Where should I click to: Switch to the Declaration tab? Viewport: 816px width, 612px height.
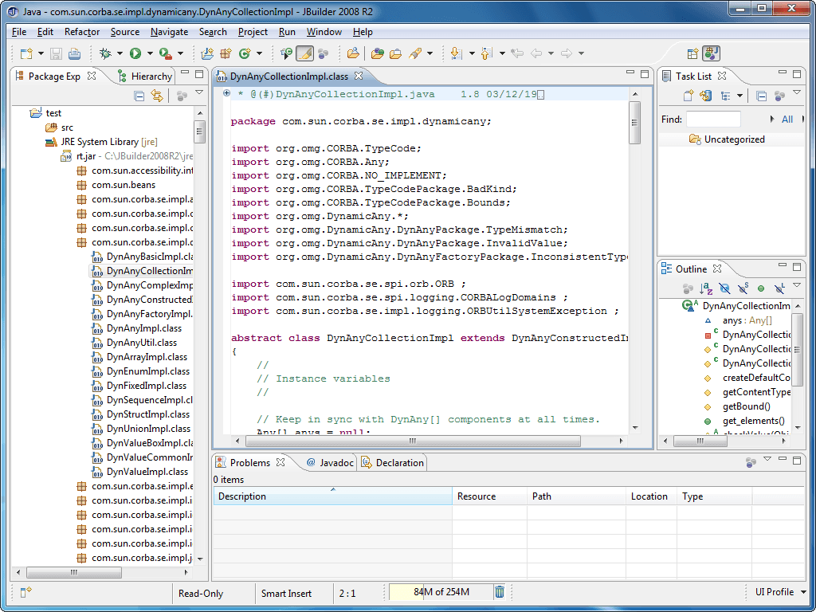(x=393, y=463)
